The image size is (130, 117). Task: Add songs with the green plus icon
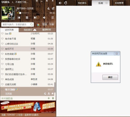(49, 98)
